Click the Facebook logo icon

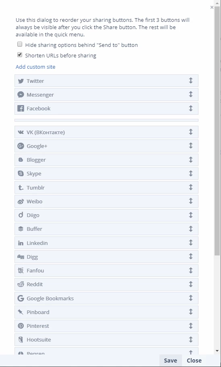click(21, 108)
